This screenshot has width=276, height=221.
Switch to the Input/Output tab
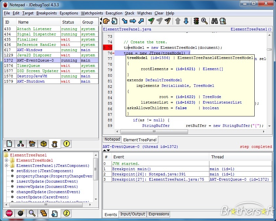tap(133, 214)
